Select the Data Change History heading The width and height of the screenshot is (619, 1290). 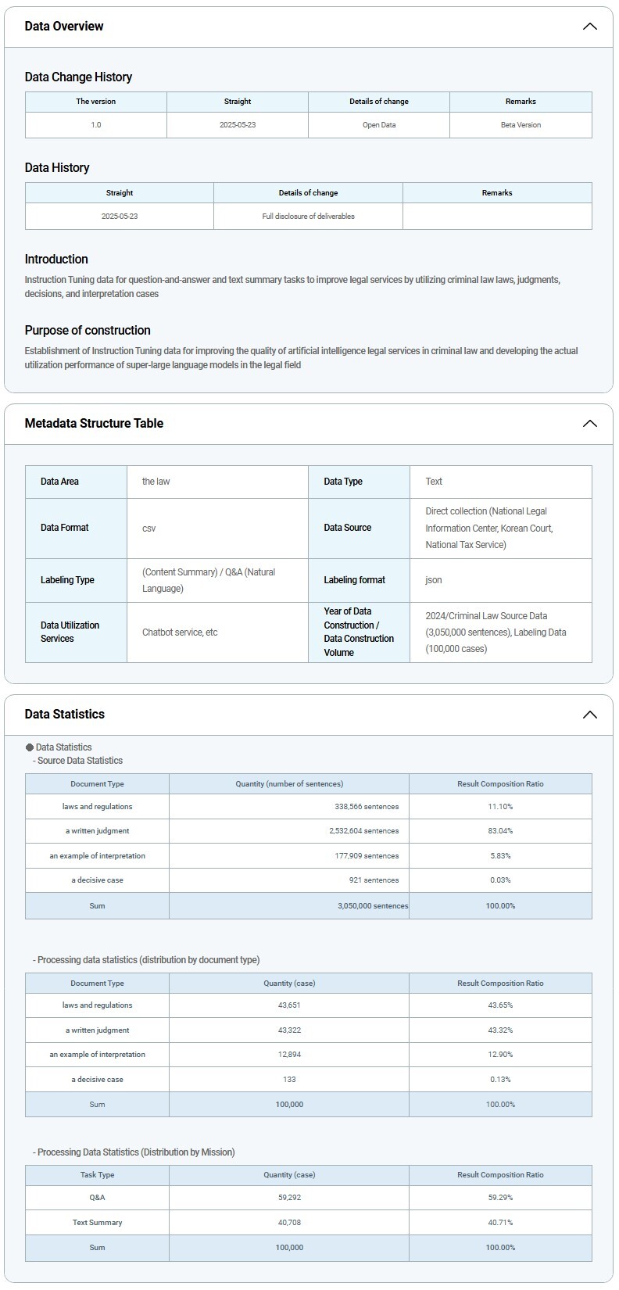(x=78, y=77)
